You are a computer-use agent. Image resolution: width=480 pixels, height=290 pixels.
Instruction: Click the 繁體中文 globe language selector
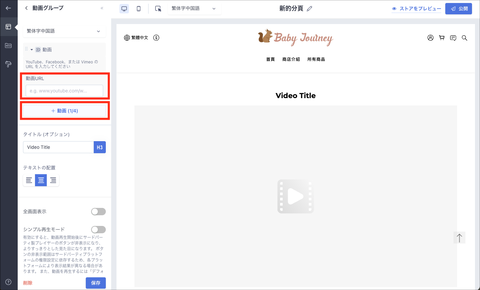pos(136,38)
